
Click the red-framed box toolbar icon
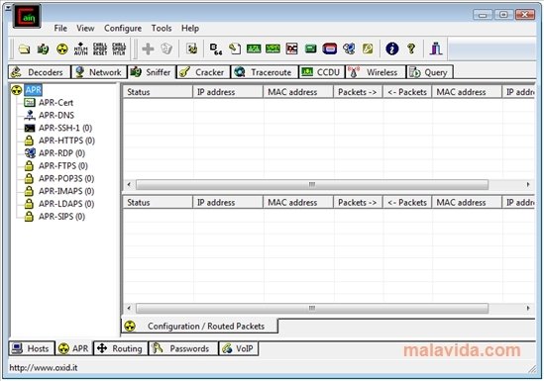click(x=330, y=48)
